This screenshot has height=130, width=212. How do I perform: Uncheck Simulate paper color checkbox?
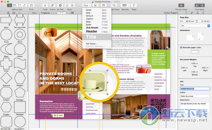point(181,47)
